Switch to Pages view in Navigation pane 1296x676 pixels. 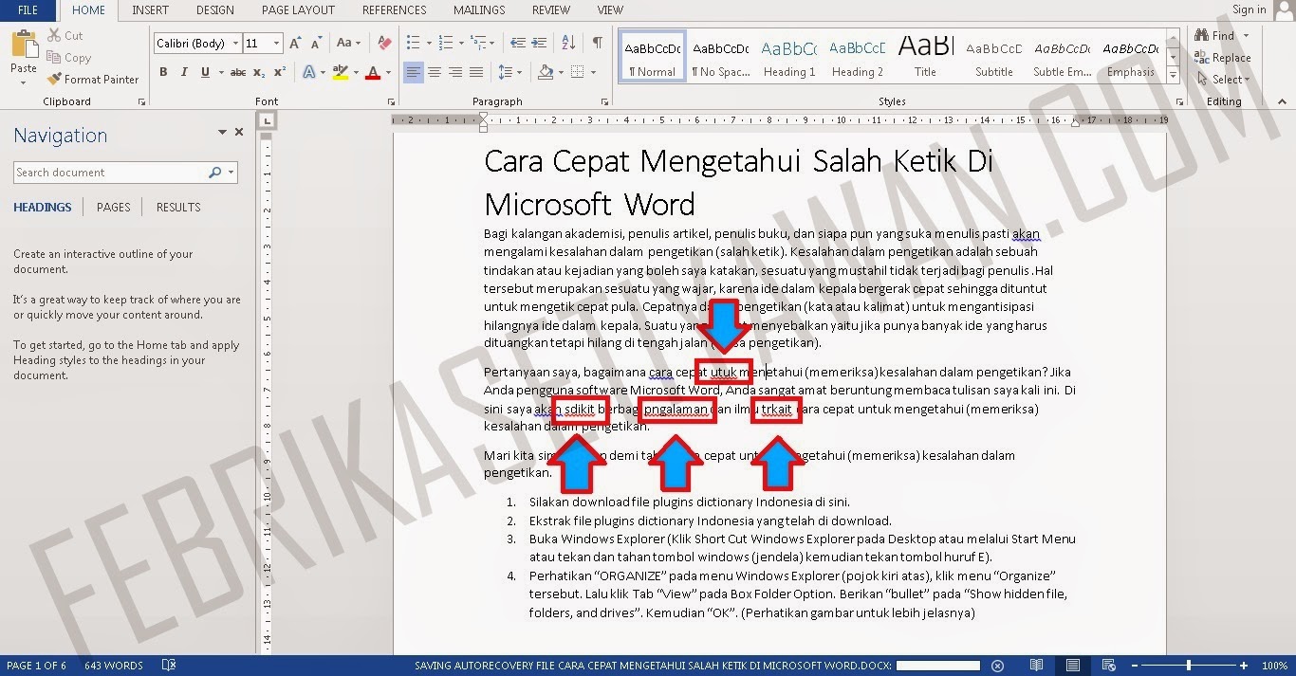(x=113, y=207)
